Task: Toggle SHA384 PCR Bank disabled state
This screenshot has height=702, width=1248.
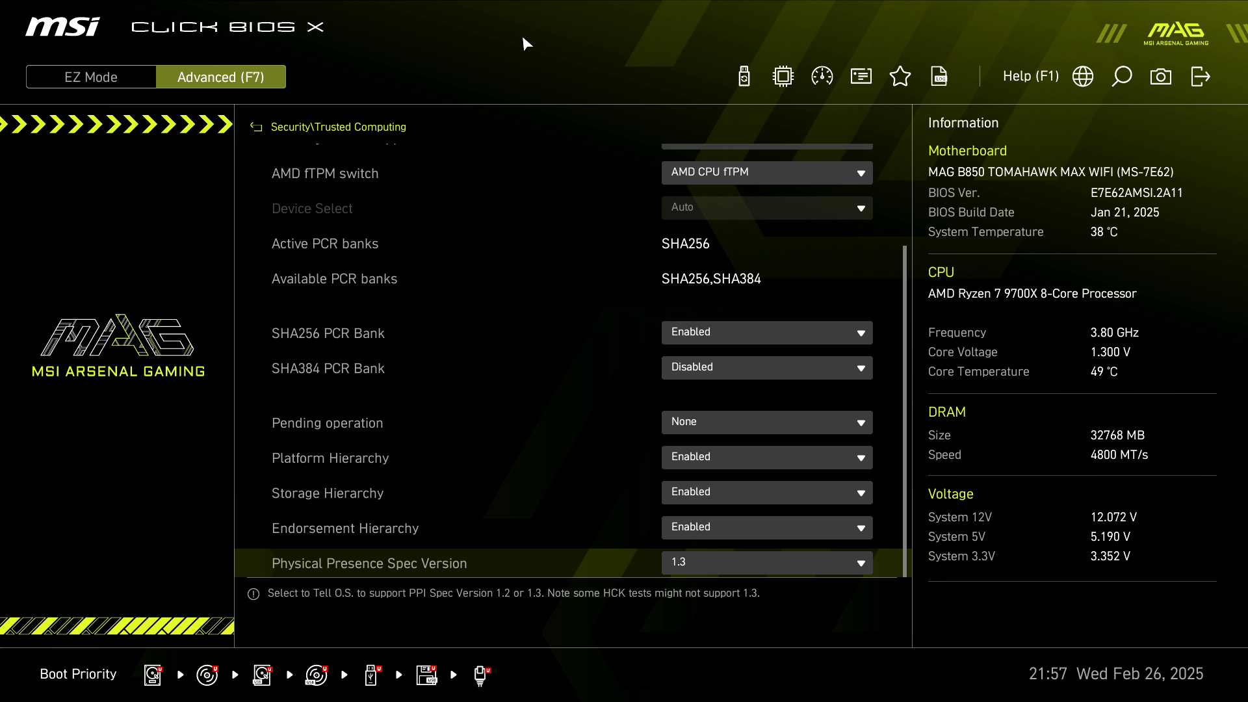Action: pos(766,368)
